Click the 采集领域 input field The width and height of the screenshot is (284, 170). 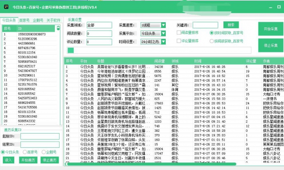click(99, 25)
